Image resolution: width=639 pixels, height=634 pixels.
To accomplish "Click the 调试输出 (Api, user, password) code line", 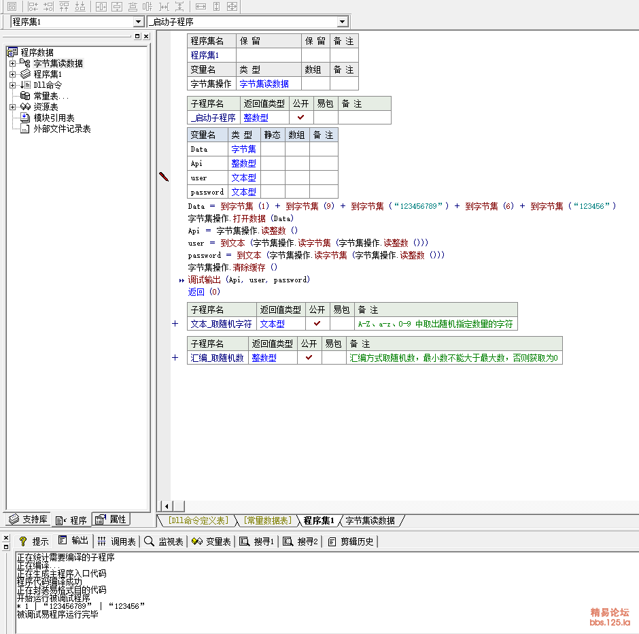I will tap(249, 280).
